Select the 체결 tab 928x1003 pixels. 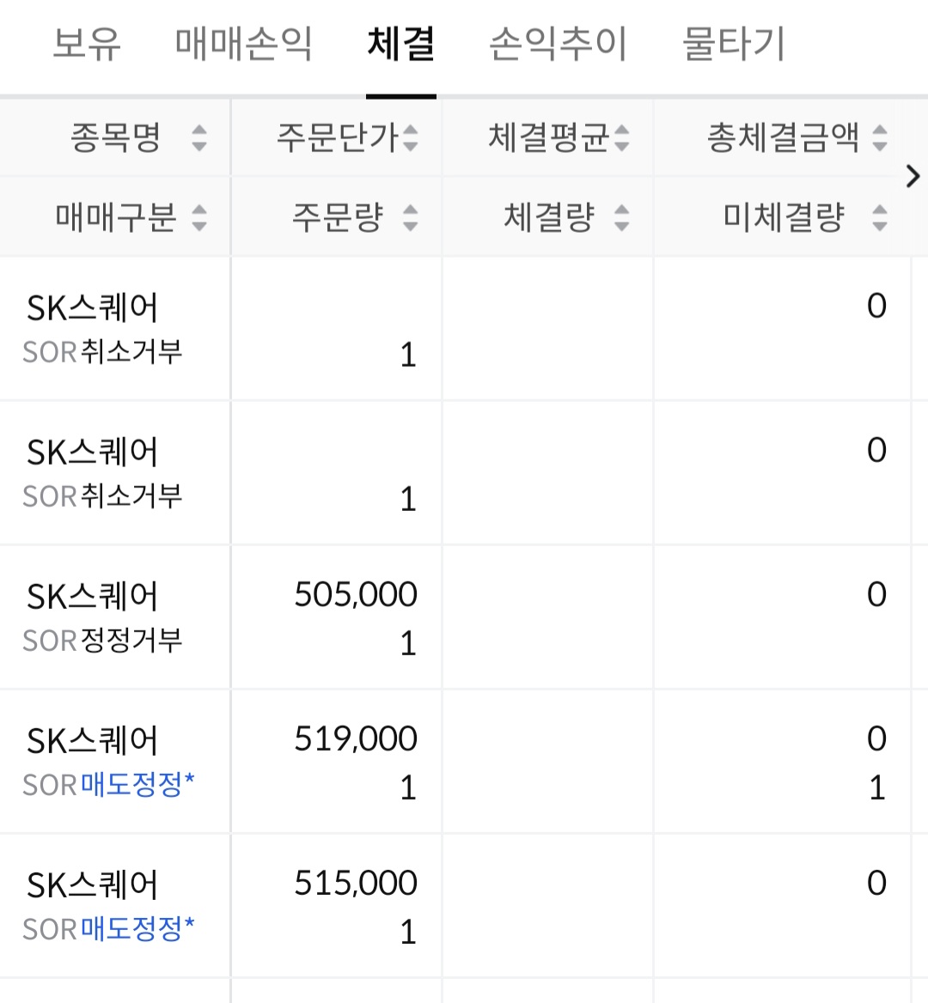click(x=401, y=44)
